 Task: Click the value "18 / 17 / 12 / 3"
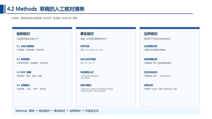(x=87, y=63)
